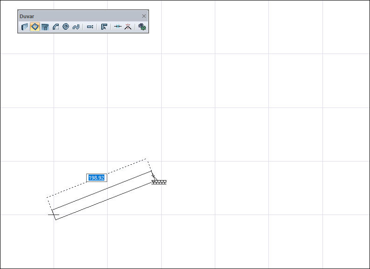Select the pick-wall-by-outline cursor tool

(104, 27)
